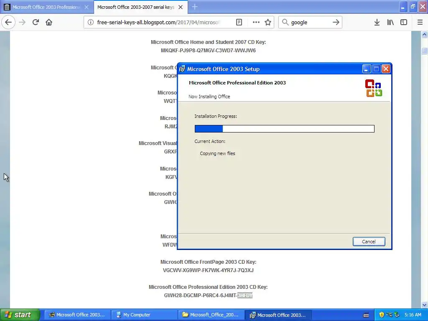
Task: Click the GWH28-DGCMP key text
Action: [x=208, y=296]
